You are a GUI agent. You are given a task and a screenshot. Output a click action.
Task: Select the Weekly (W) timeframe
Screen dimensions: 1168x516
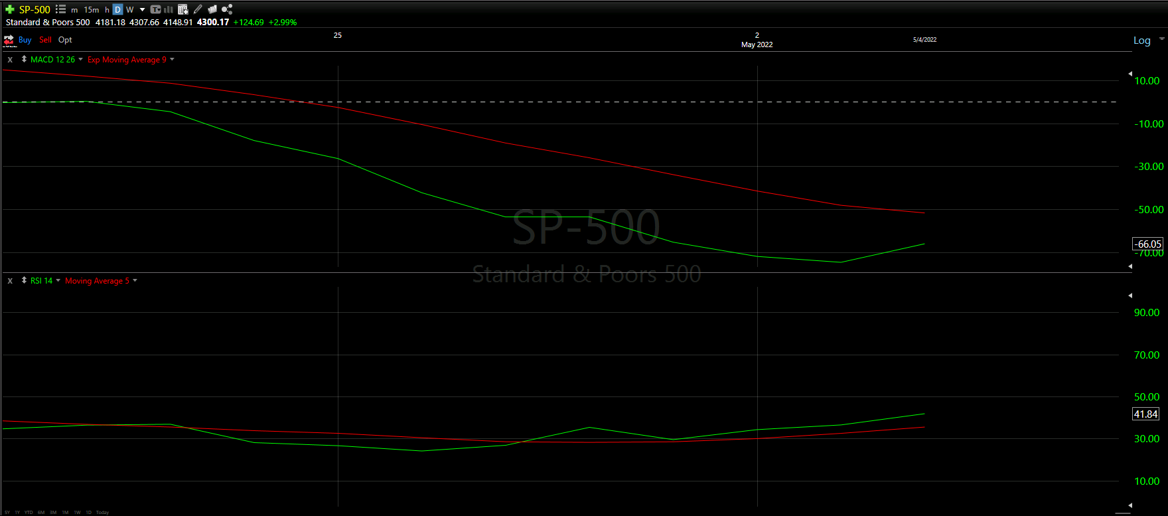[x=130, y=10]
